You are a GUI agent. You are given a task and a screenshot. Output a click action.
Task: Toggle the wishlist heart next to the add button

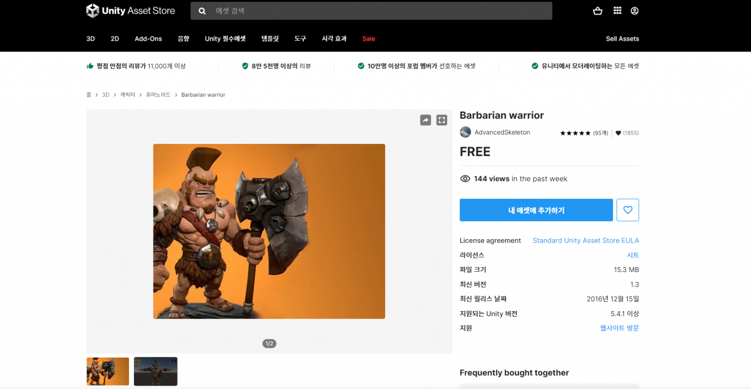[628, 210]
